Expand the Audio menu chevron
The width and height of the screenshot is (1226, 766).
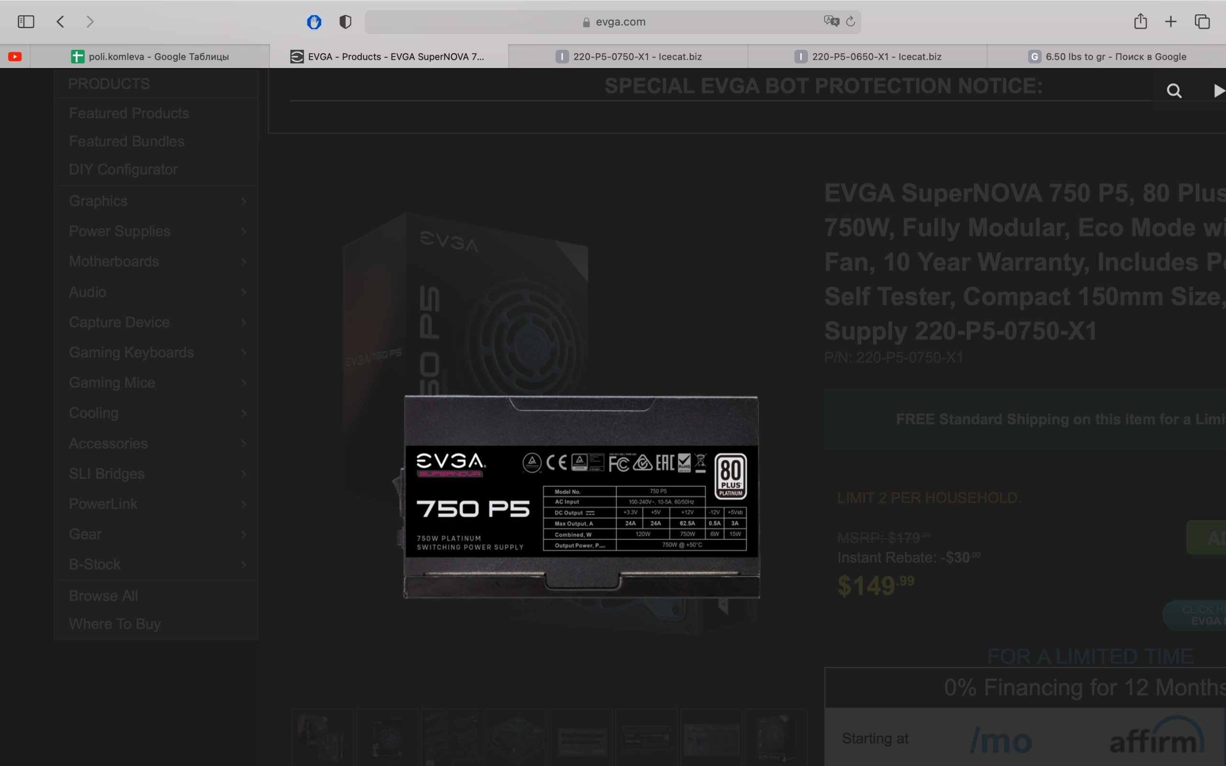(244, 292)
